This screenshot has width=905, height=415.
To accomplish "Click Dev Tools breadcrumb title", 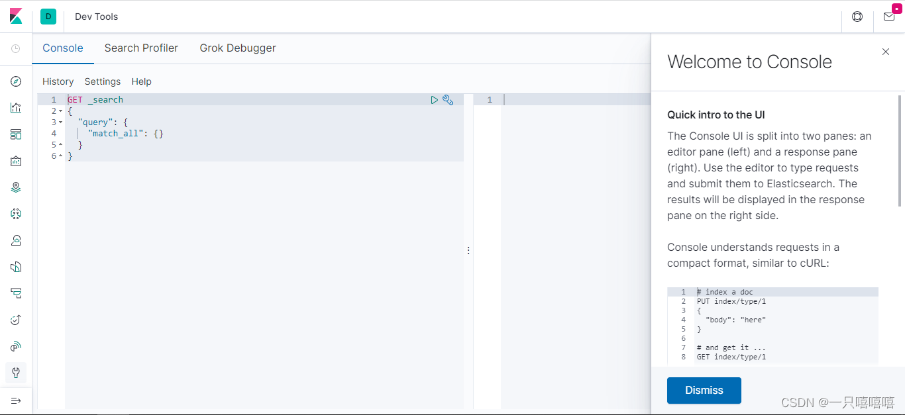I will pos(97,17).
